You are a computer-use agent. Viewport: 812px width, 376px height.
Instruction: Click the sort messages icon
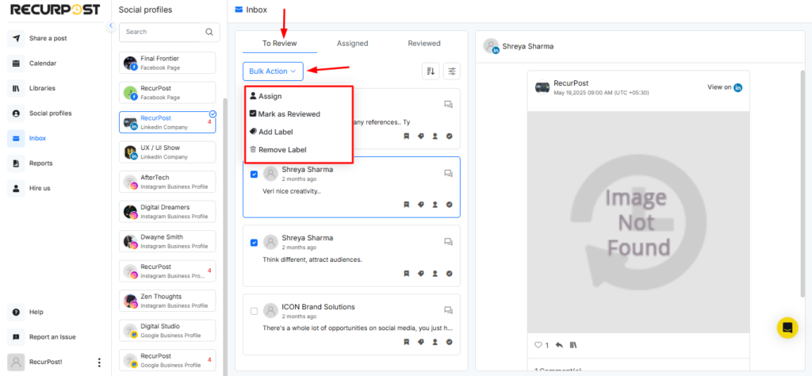click(x=431, y=71)
